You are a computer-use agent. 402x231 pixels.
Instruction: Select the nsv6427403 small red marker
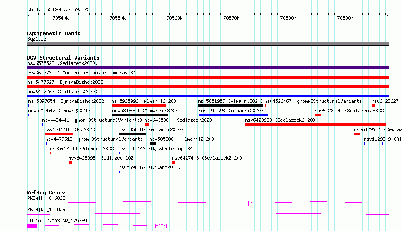click(173, 162)
